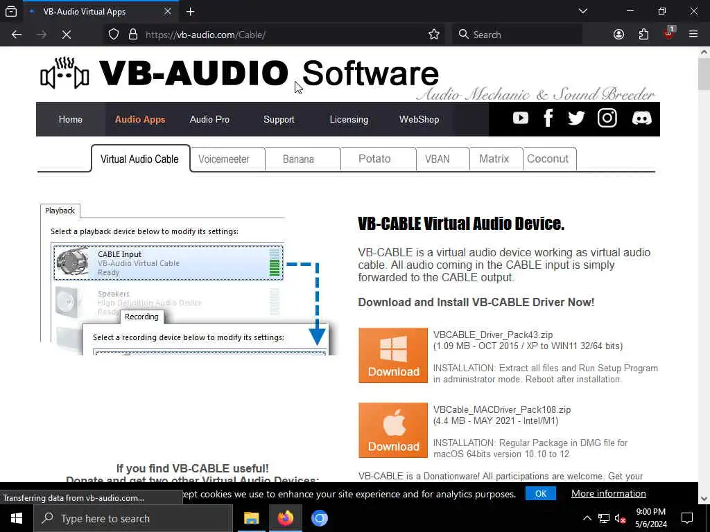710x532 pixels.
Task: Download the Mac VBCable driver pack
Action: pyautogui.click(x=393, y=430)
